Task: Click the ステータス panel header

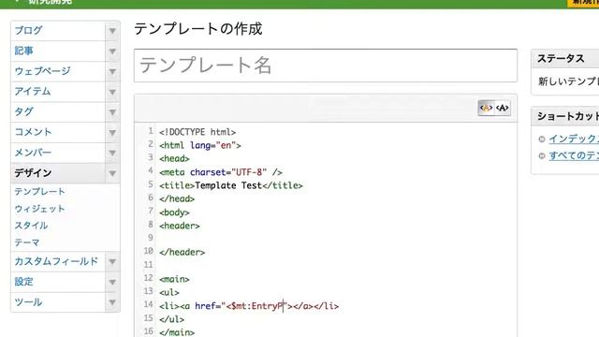Action: 565,59
